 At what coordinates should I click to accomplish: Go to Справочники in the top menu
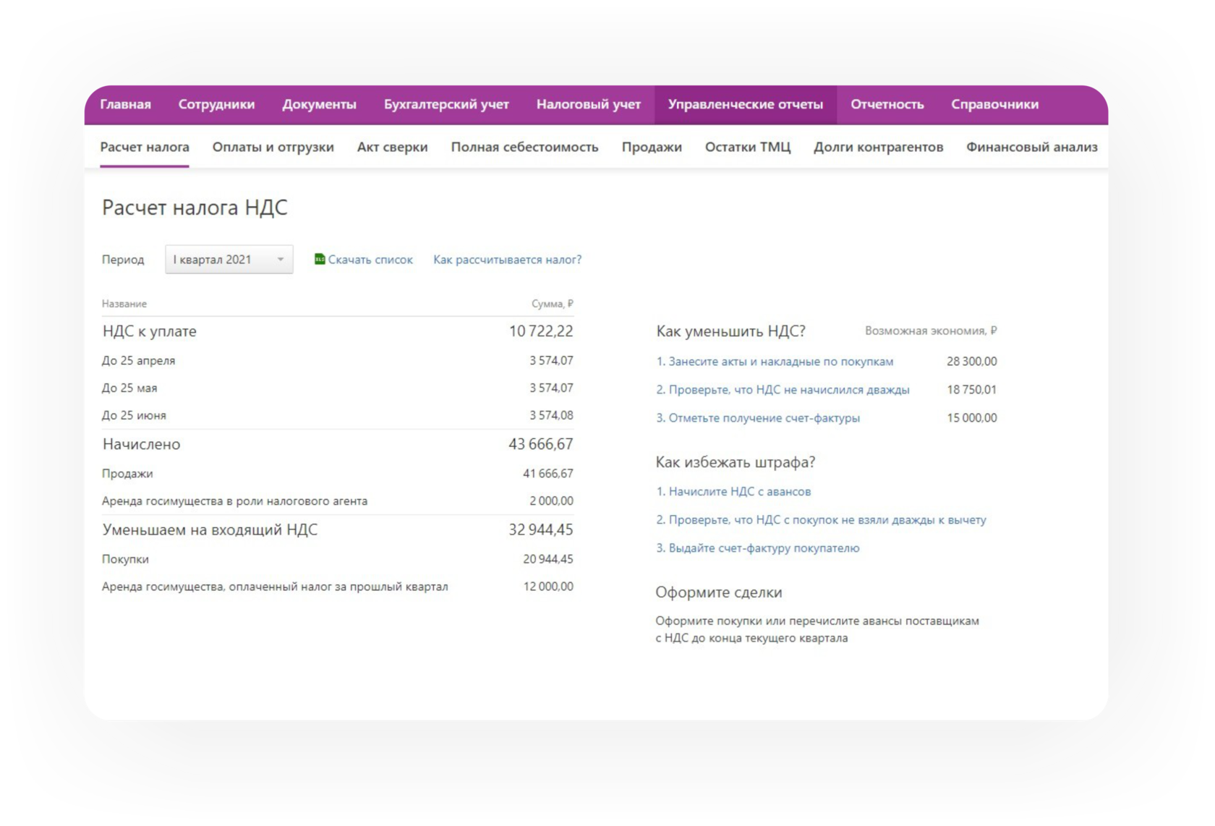pos(994,104)
